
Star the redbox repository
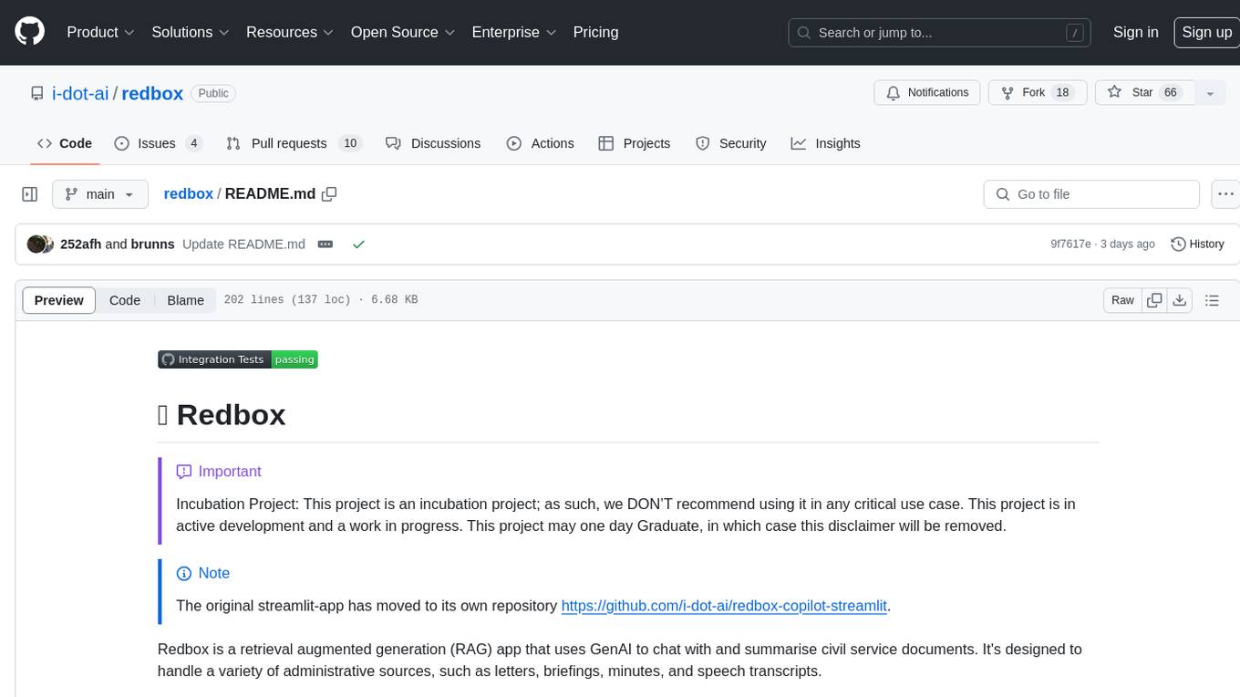(1144, 93)
